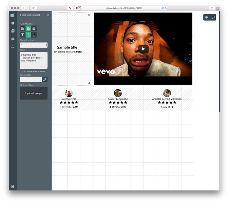229x203 pixels.
Task: Remove the Sample title text element
Action: coord(89,15)
